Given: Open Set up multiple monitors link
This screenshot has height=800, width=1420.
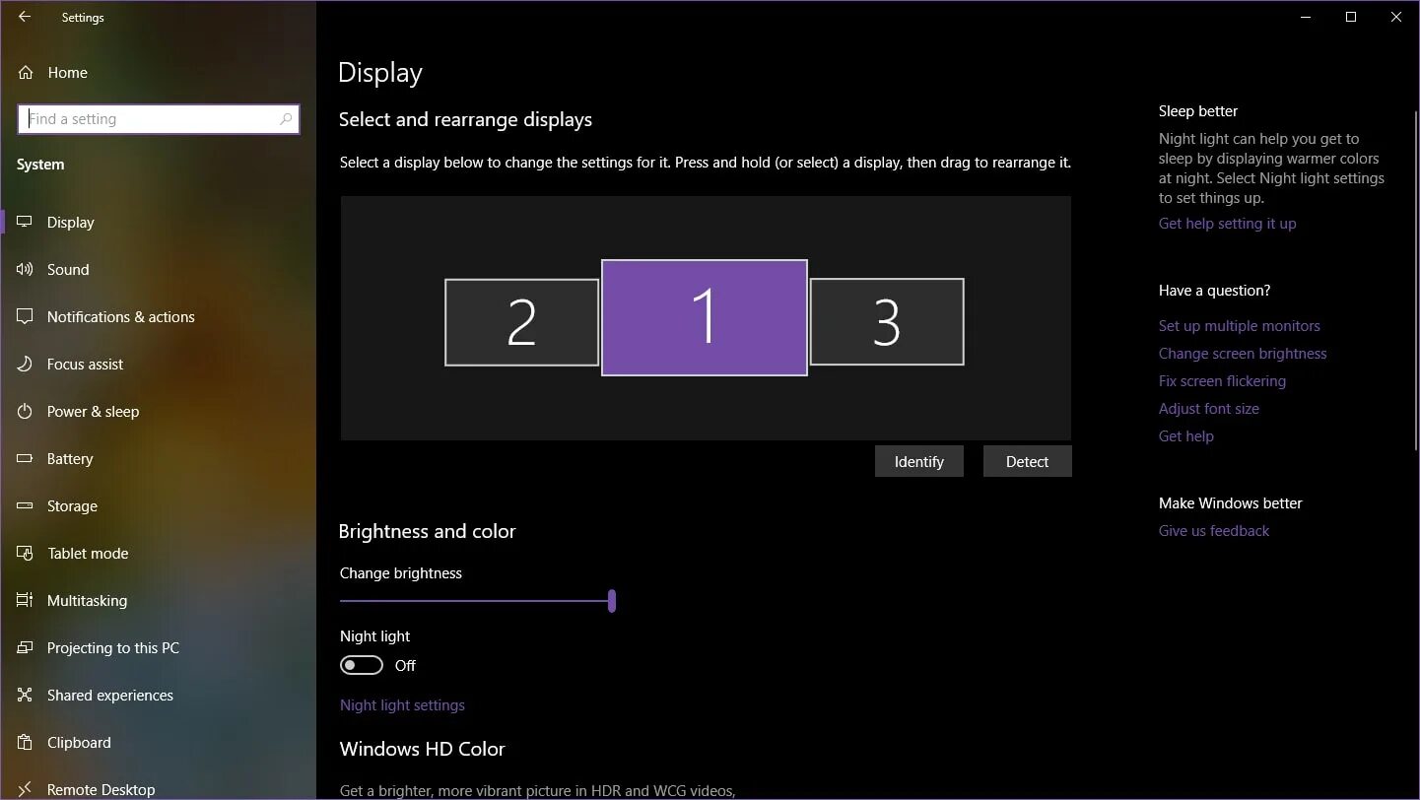Looking at the screenshot, I should pos(1239,326).
